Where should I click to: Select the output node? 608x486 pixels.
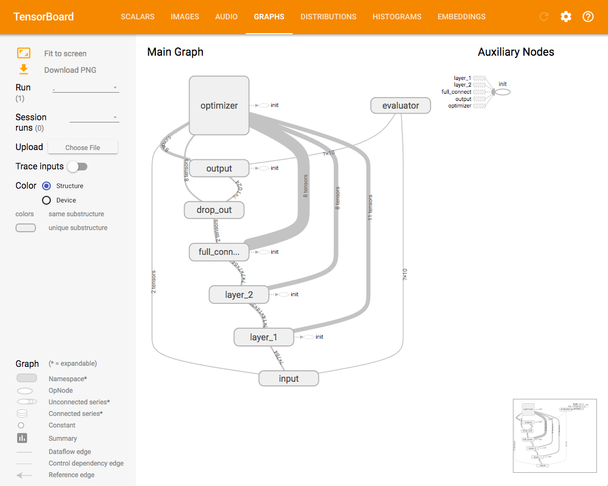219,168
